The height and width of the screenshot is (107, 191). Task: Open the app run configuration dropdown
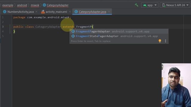(x=150, y=5)
